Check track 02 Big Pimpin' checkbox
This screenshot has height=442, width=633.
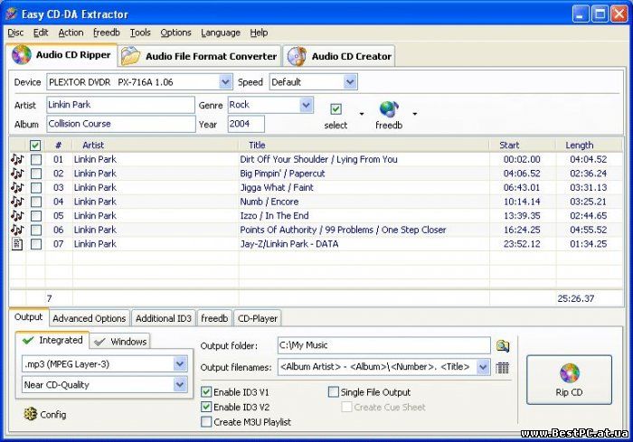click(36, 174)
